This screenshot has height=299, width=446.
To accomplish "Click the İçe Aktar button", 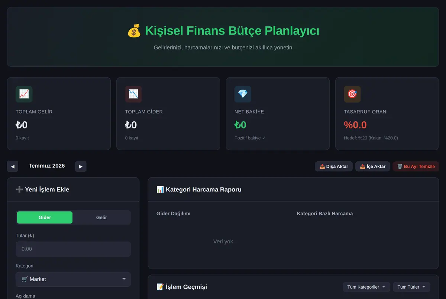I will click(x=373, y=166).
